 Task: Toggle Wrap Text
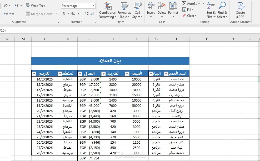(35, 6)
